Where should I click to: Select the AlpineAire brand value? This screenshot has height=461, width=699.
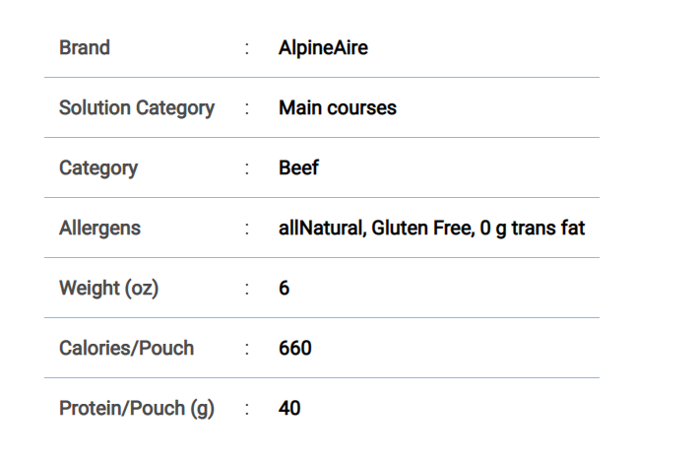pos(323,47)
